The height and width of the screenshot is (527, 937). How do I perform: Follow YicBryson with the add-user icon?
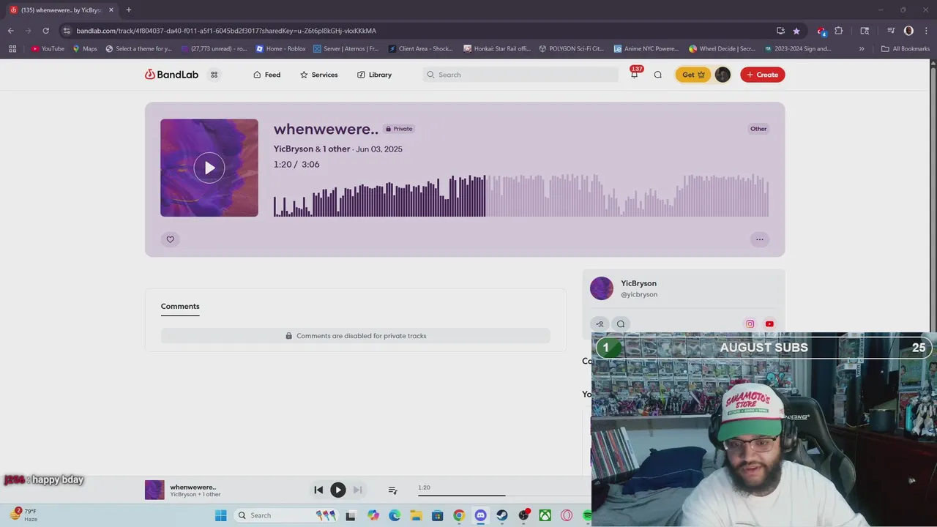tap(600, 324)
